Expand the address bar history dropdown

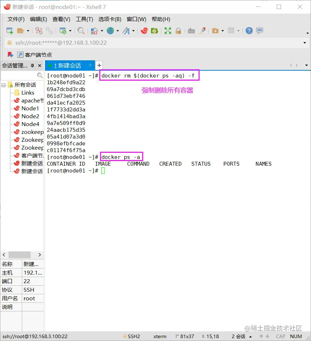click(305, 43)
